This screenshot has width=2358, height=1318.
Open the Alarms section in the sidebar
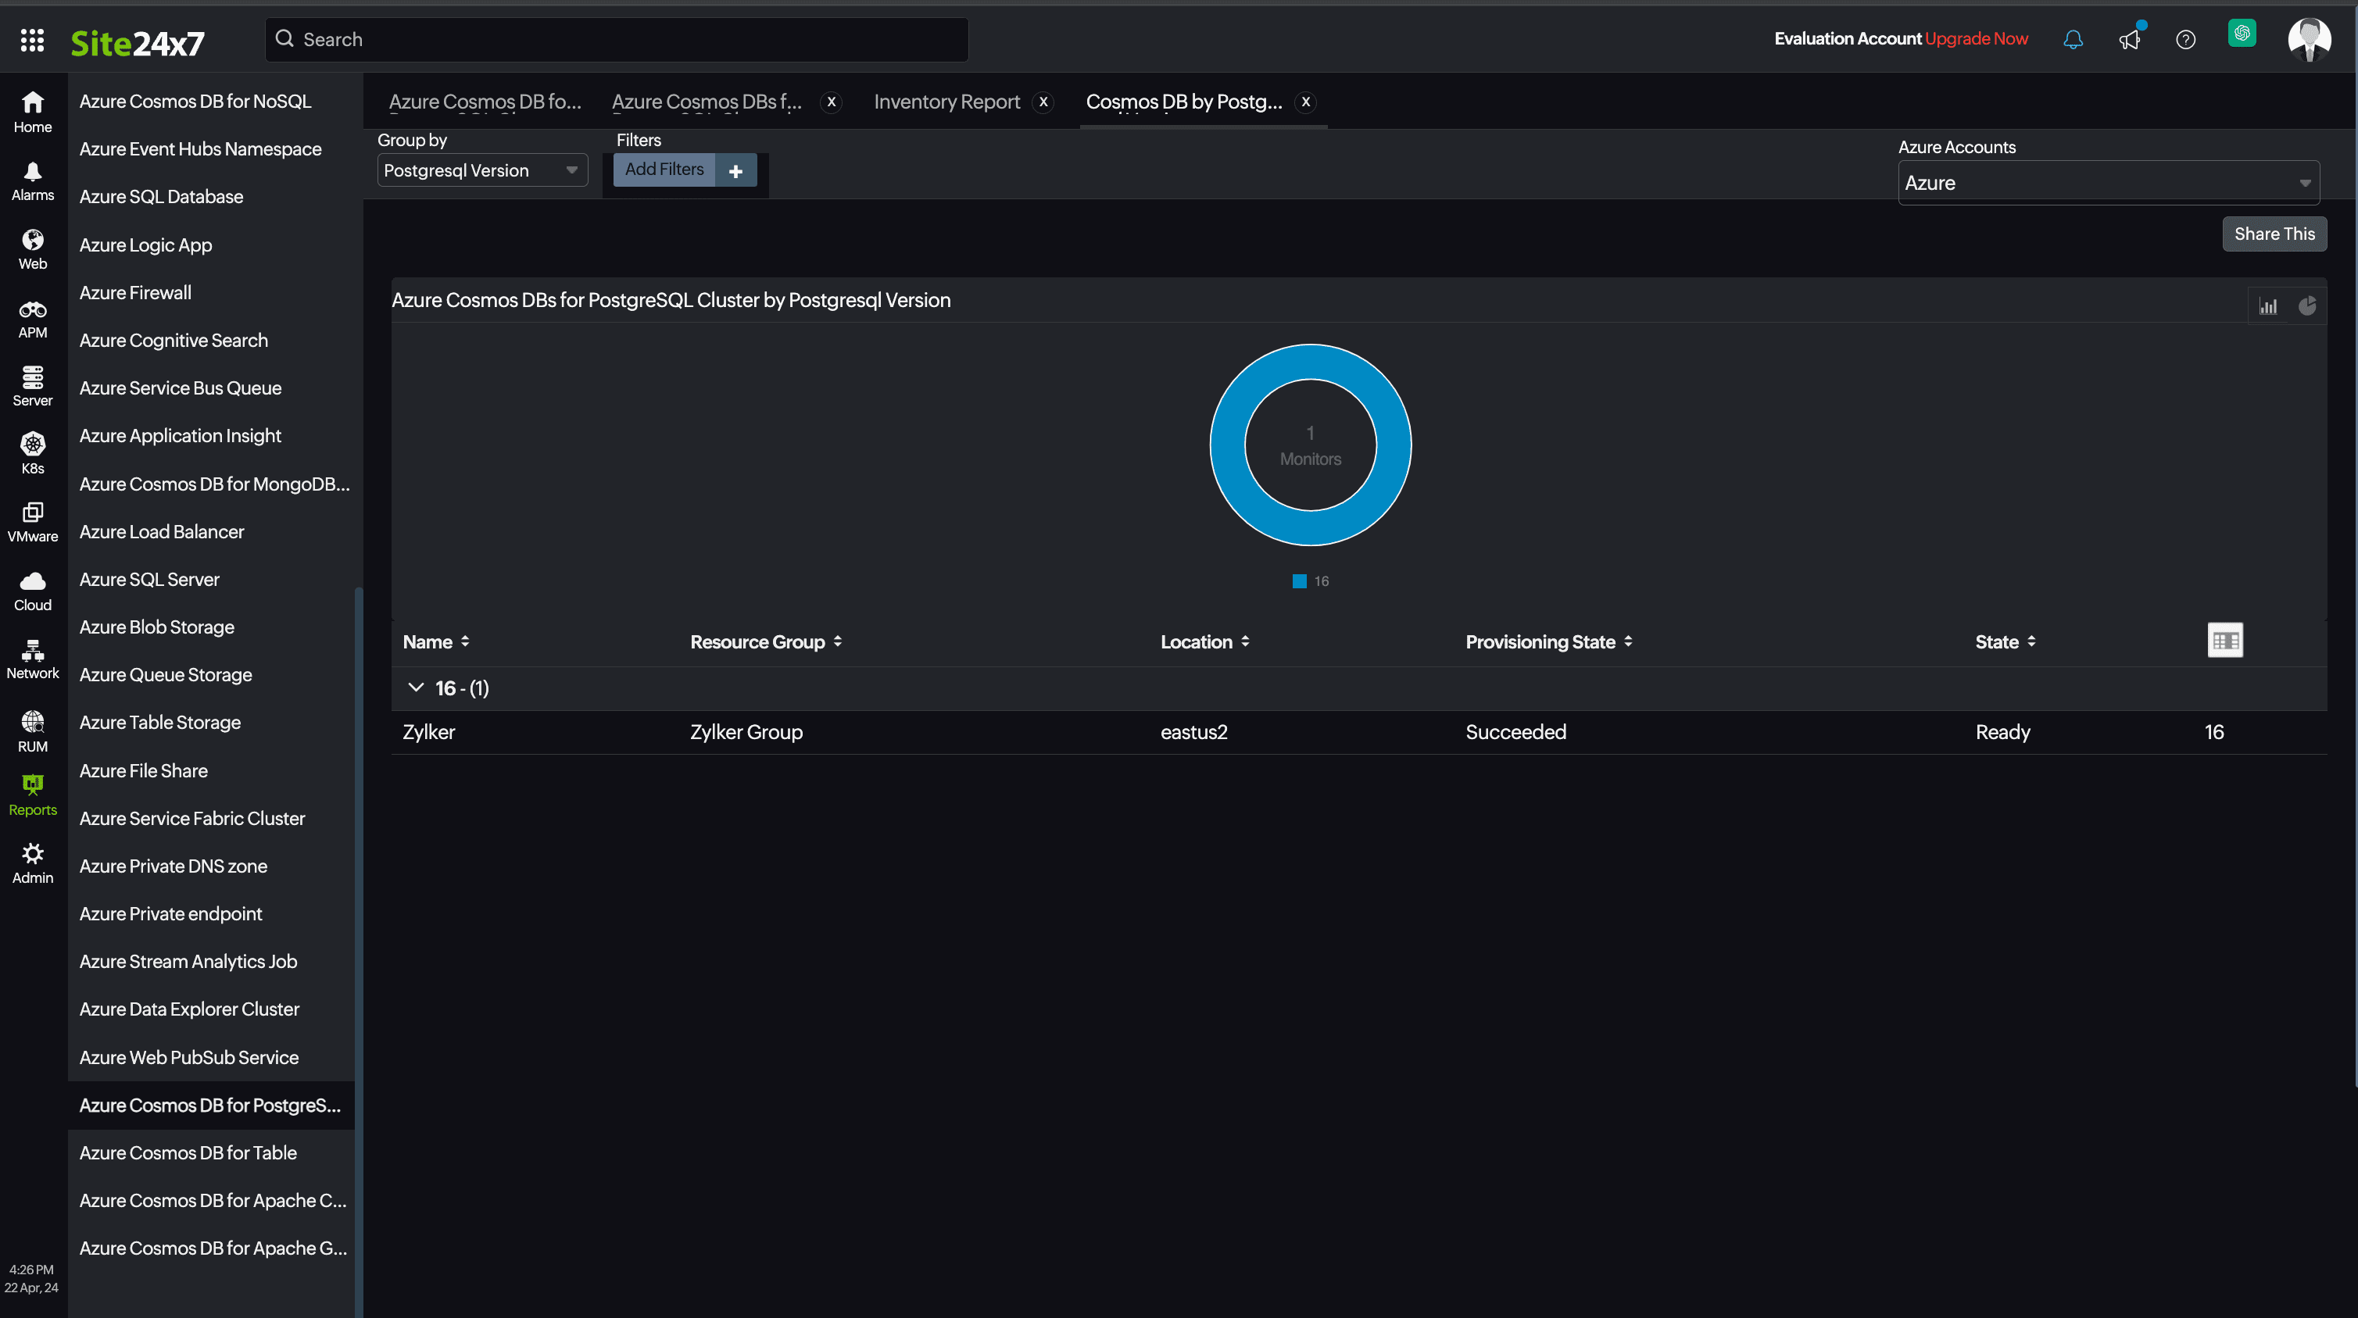point(33,180)
